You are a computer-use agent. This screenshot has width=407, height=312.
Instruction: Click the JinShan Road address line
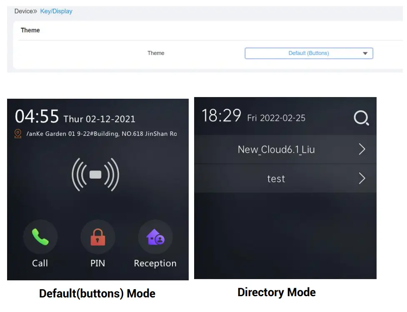click(102, 134)
